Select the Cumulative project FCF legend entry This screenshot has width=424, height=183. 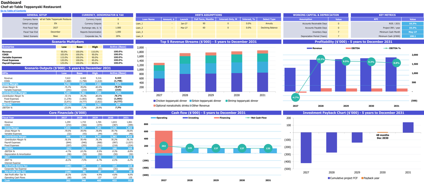(342, 178)
